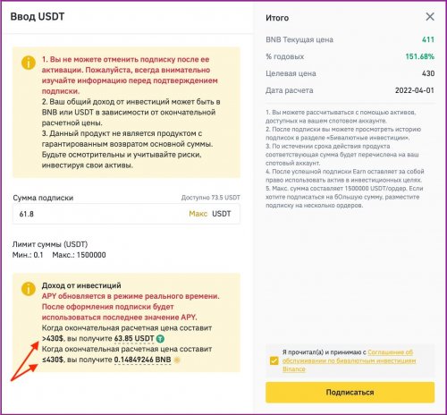The height and width of the screenshot is (415, 447).
Task: Click the info icon next to Доход от инвестиций
Action: point(29,289)
